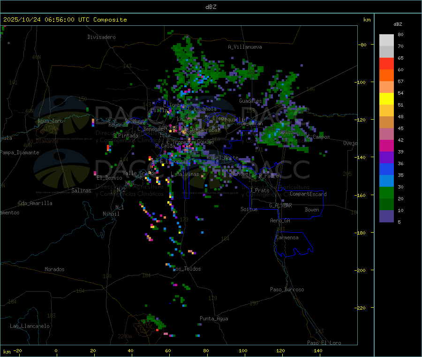
Task: Select the blue 36 dBZ legend swatch
Action: click(386, 169)
